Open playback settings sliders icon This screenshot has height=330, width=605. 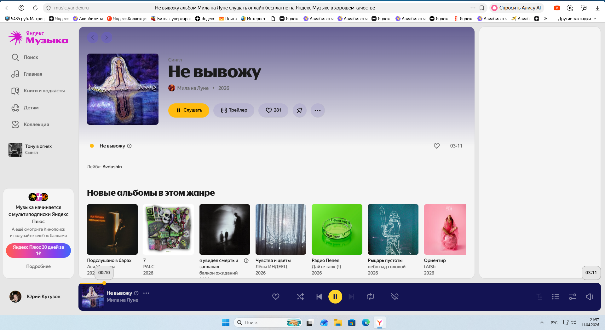573,297
